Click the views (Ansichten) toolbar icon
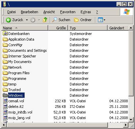135x129 pixels. point(100,20)
